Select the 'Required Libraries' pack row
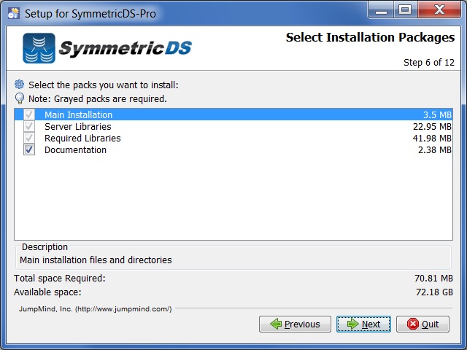The image size is (467, 350). [233, 138]
